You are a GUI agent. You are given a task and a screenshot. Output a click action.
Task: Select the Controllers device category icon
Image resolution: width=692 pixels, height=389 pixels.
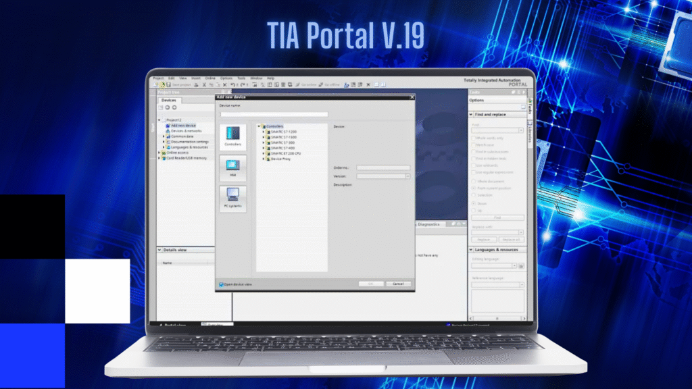[x=232, y=136]
